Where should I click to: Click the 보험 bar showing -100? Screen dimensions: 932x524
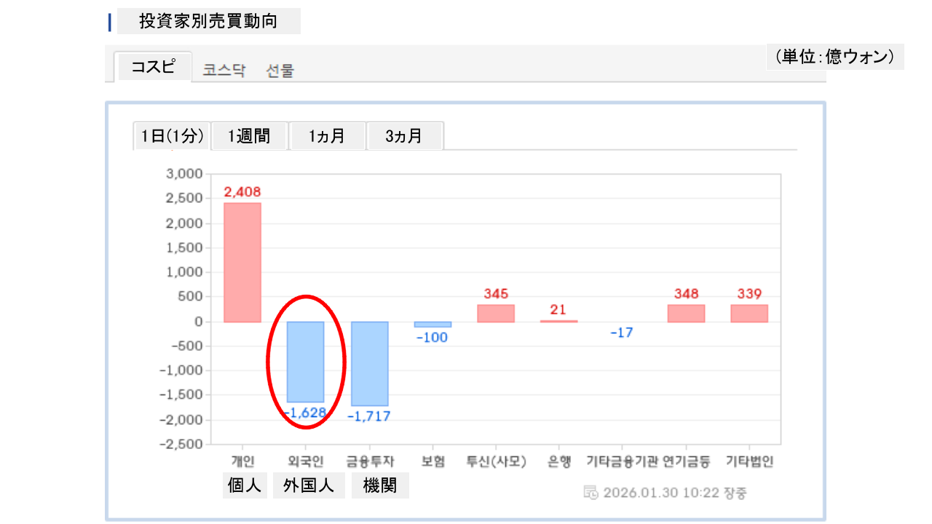click(433, 325)
